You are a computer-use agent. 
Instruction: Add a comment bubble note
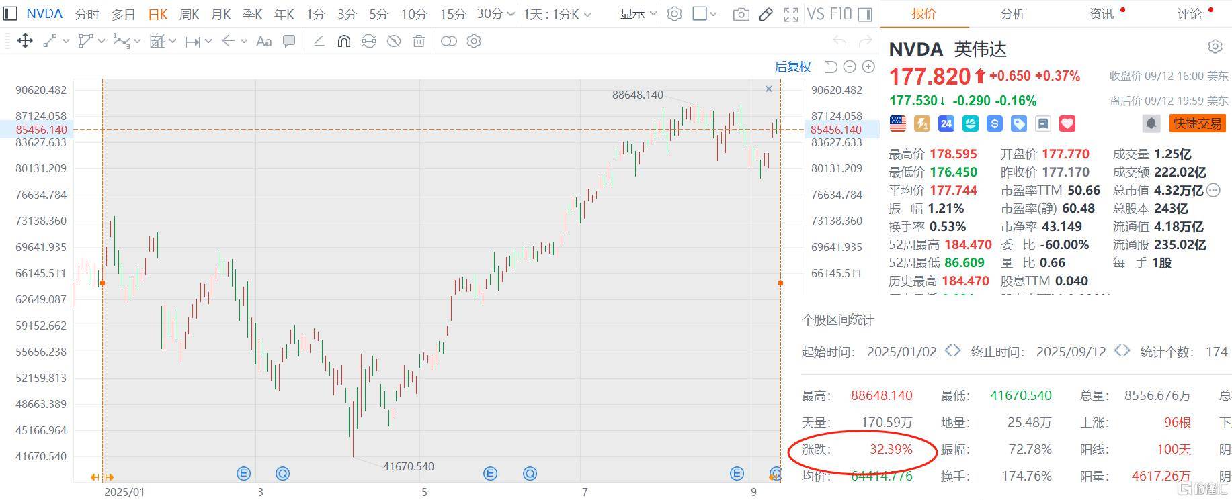[x=289, y=42]
